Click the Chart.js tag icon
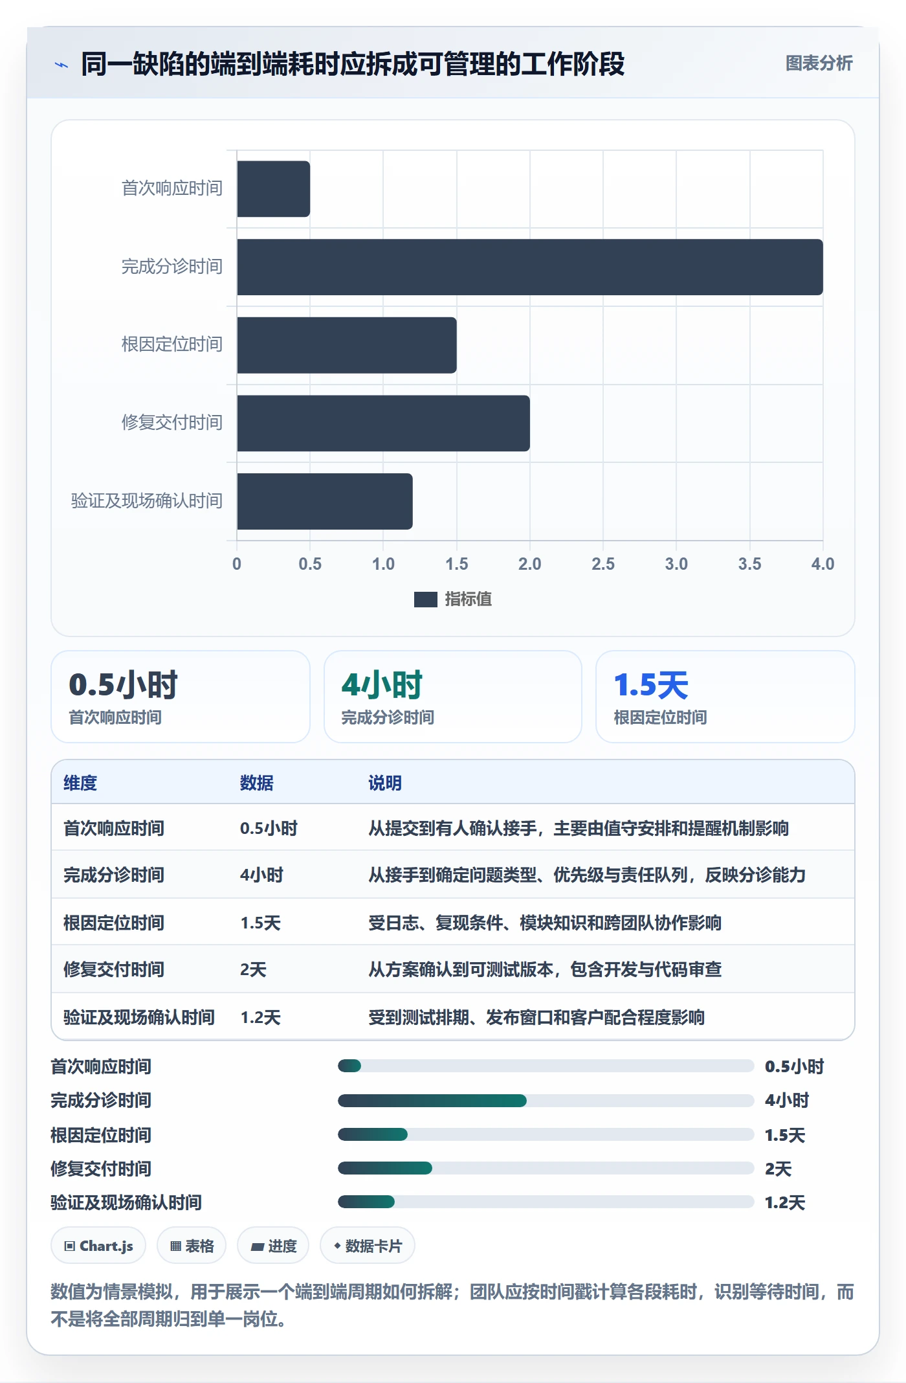906x1383 pixels. [70, 1246]
